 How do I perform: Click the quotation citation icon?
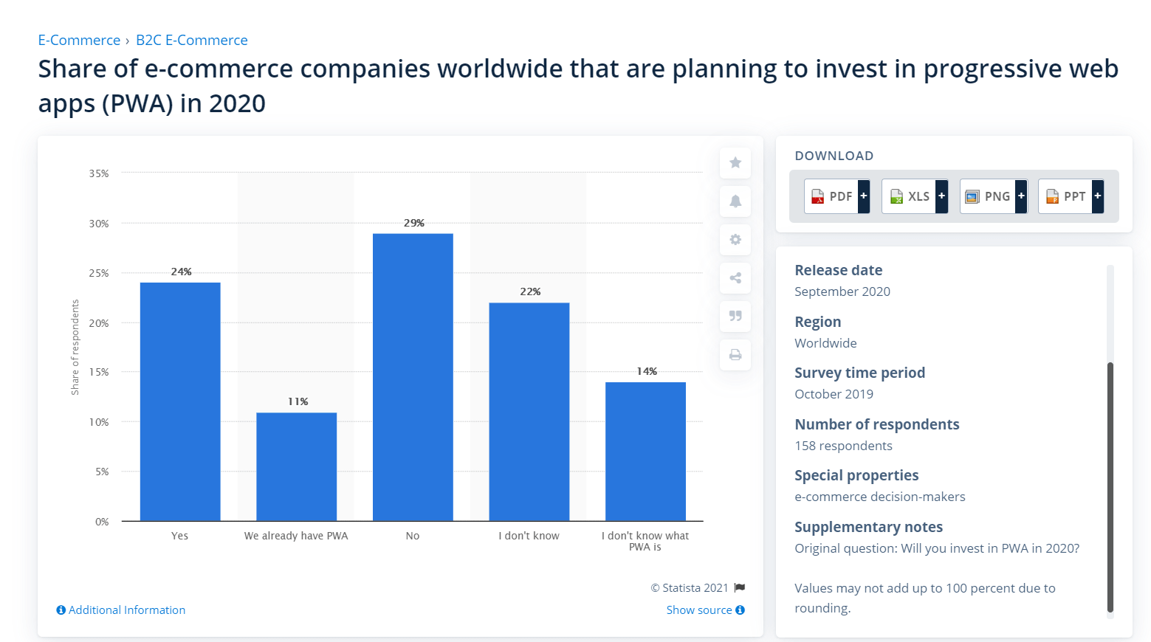[x=735, y=317]
